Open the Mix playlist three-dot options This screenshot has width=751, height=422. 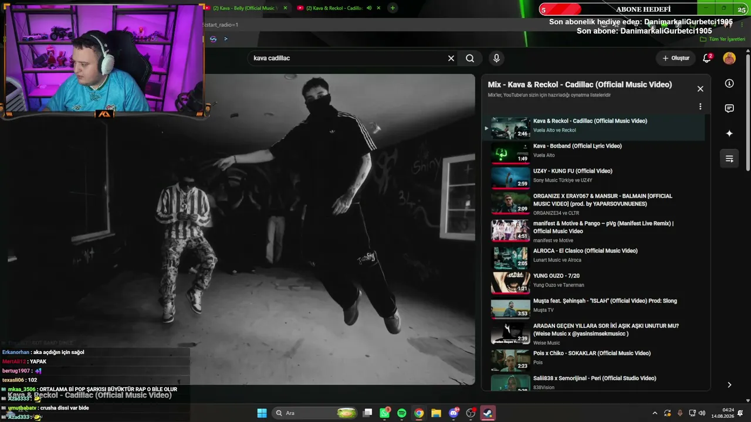[x=700, y=107]
